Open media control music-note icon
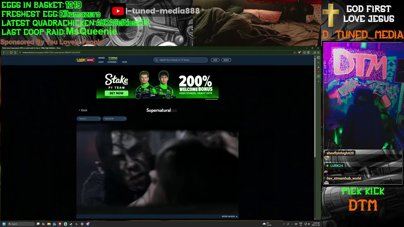The width and height of the screenshot is (404, 227). 314,52
